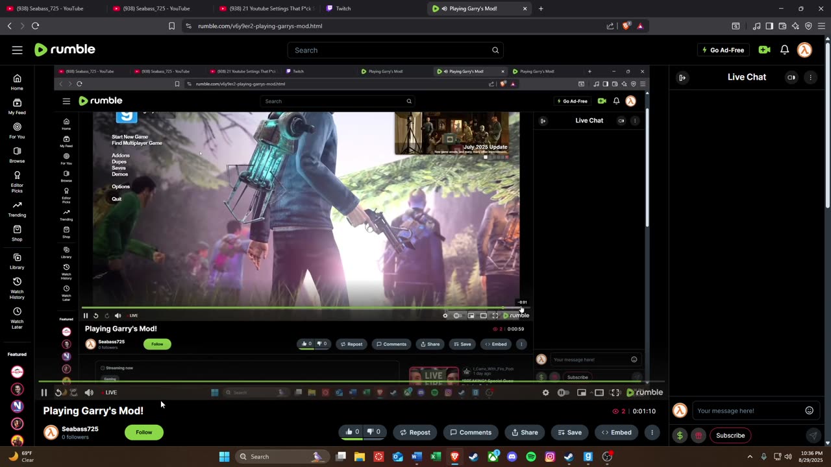This screenshot has width=831, height=467.
Task: Click the red gift icon in chat
Action: [699, 435]
